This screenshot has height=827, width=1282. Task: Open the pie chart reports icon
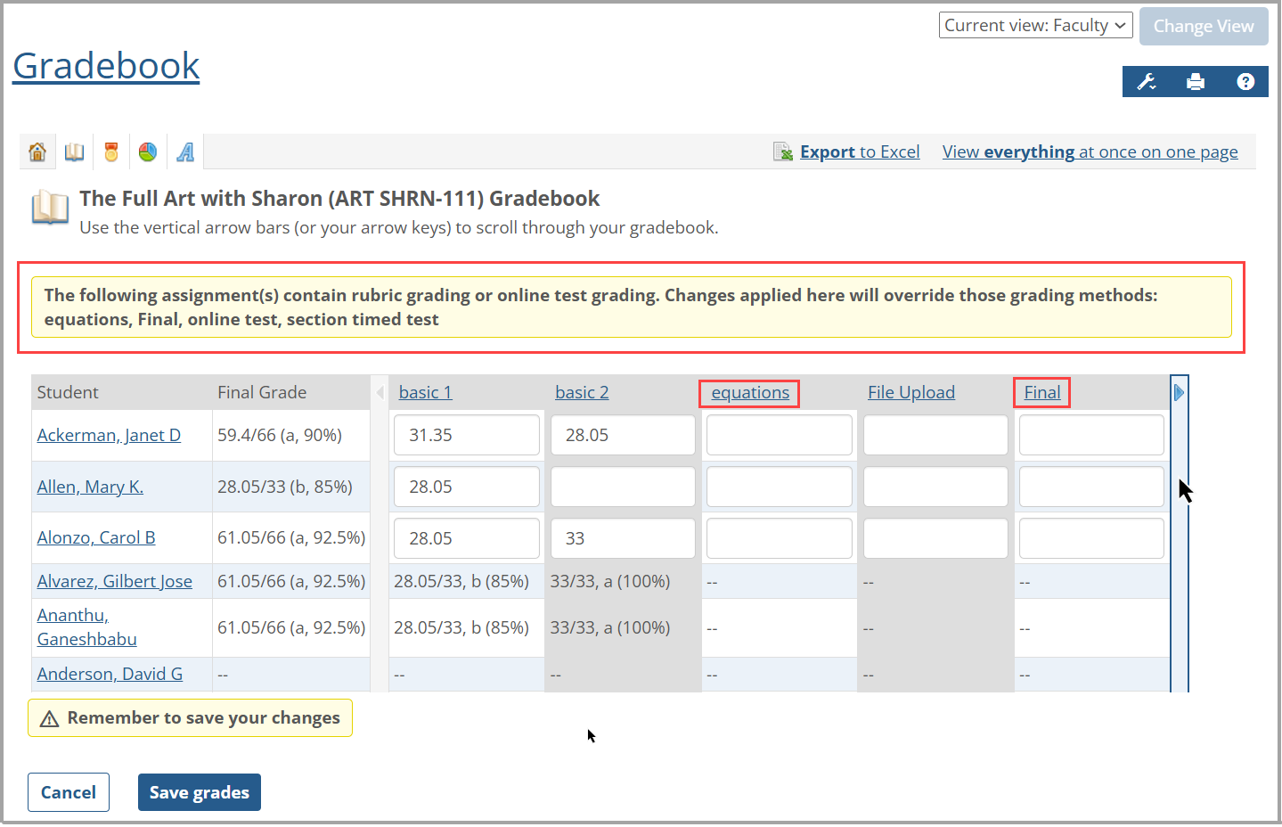[x=147, y=151]
